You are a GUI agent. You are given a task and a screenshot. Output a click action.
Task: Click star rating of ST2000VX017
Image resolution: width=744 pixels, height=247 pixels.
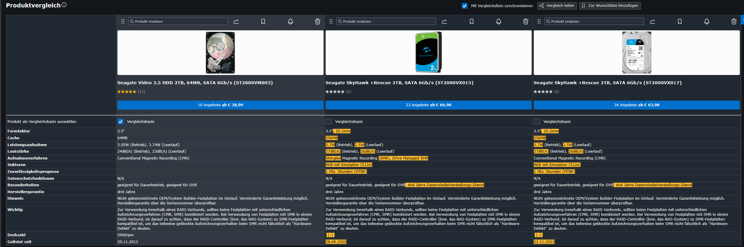tap(543, 92)
